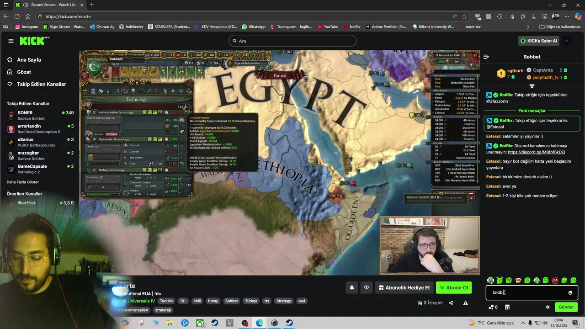Click the Edge favorites star icon
The image size is (585, 329).
tap(464, 16)
